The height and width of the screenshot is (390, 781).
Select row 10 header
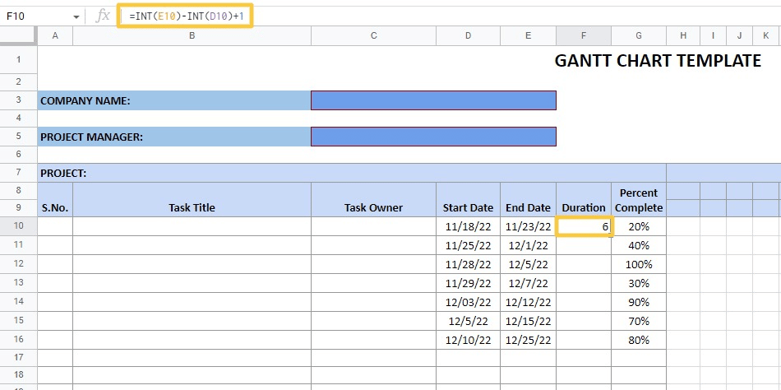coord(18,225)
